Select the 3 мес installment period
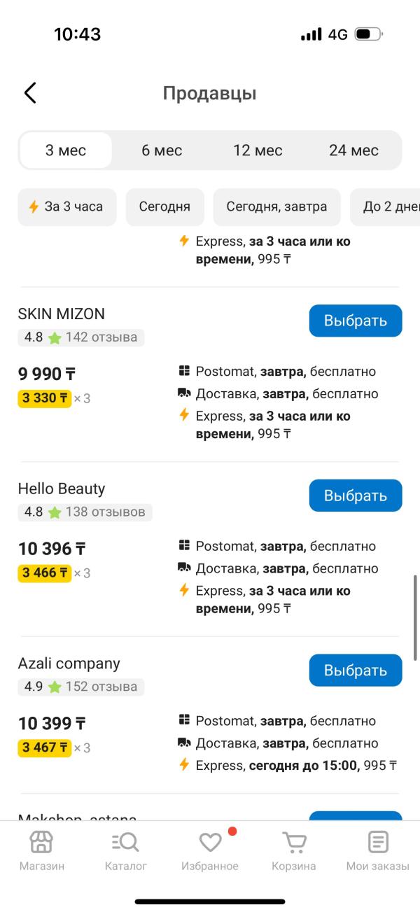The height and width of the screenshot is (912, 420). click(x=66, y=150)
